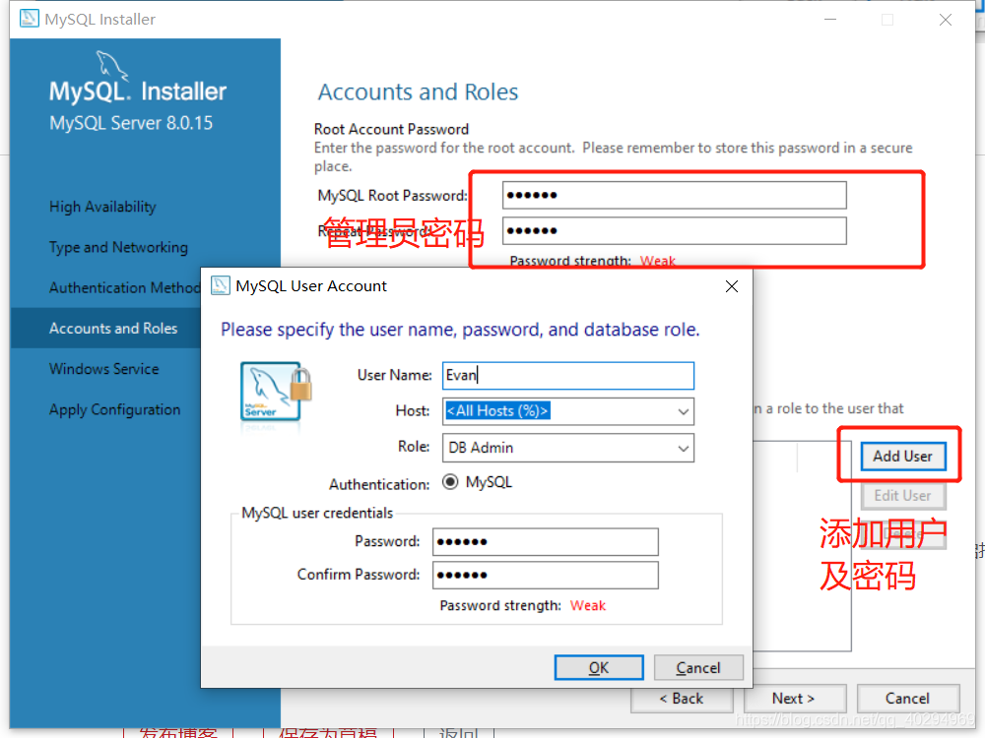Cancel the MySQL Installer wizard
Viewport: 985px width, 738px height.
coord(908,699)
